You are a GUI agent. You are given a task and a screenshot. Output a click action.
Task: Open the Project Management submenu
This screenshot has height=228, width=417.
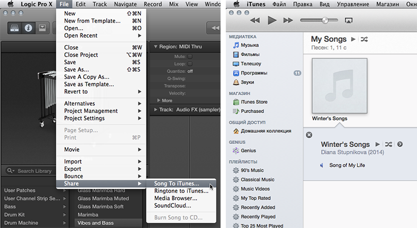pos(101,111)
